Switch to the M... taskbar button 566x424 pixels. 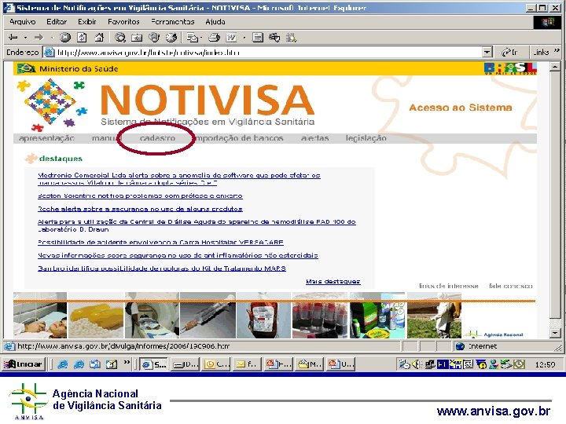[x=310, y=364]
